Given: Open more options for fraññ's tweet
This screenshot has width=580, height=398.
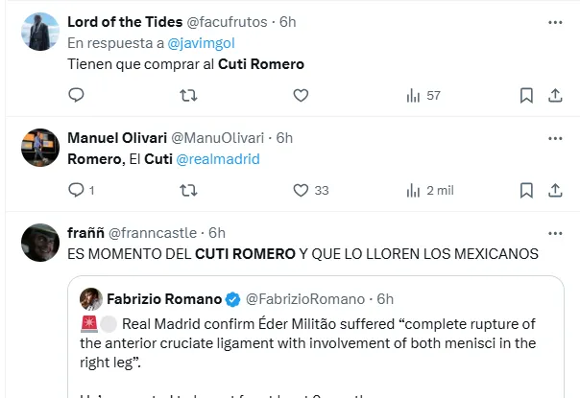Looking at the screenshot, I should (555, 232).
